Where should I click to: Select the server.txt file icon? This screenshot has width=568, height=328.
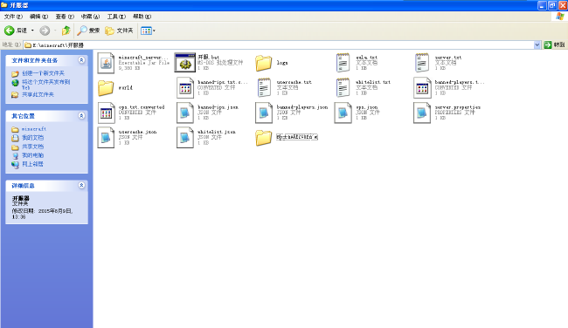[422, 63]
